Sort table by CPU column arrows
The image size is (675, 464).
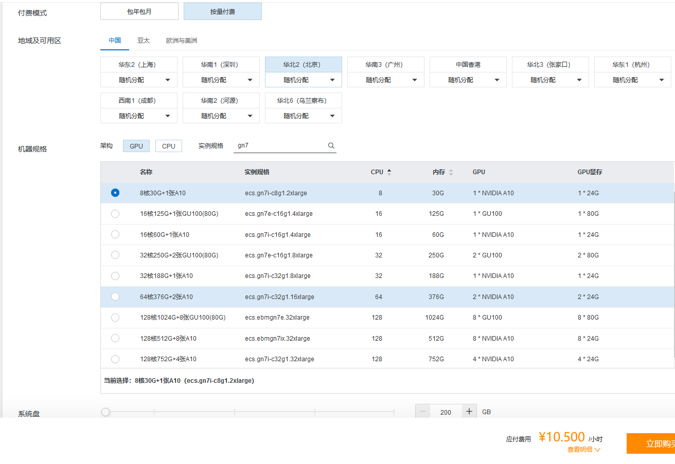tap(389, 173)
